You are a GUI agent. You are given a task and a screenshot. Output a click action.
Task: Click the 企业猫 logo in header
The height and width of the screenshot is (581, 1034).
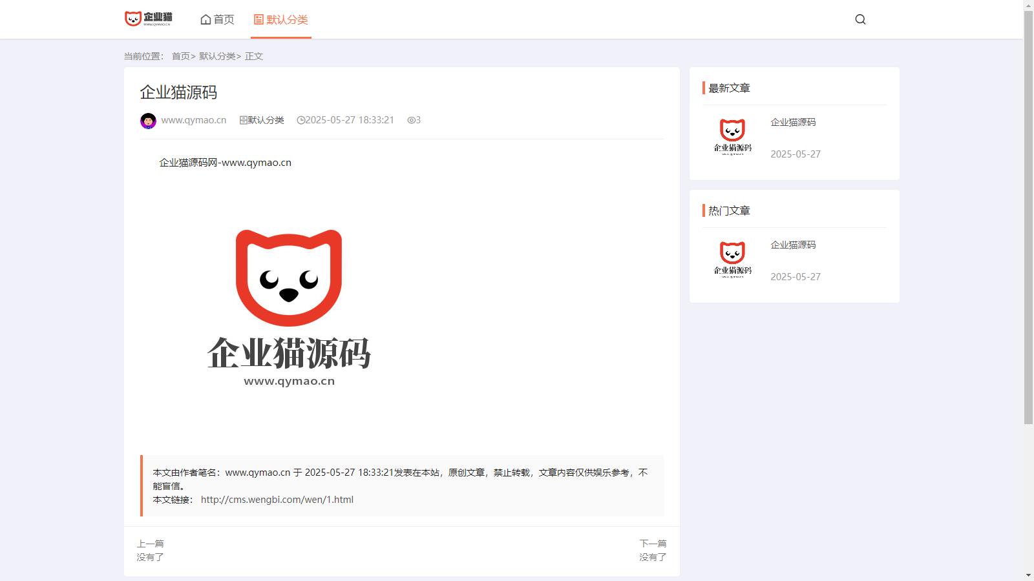tap(149, 19)
